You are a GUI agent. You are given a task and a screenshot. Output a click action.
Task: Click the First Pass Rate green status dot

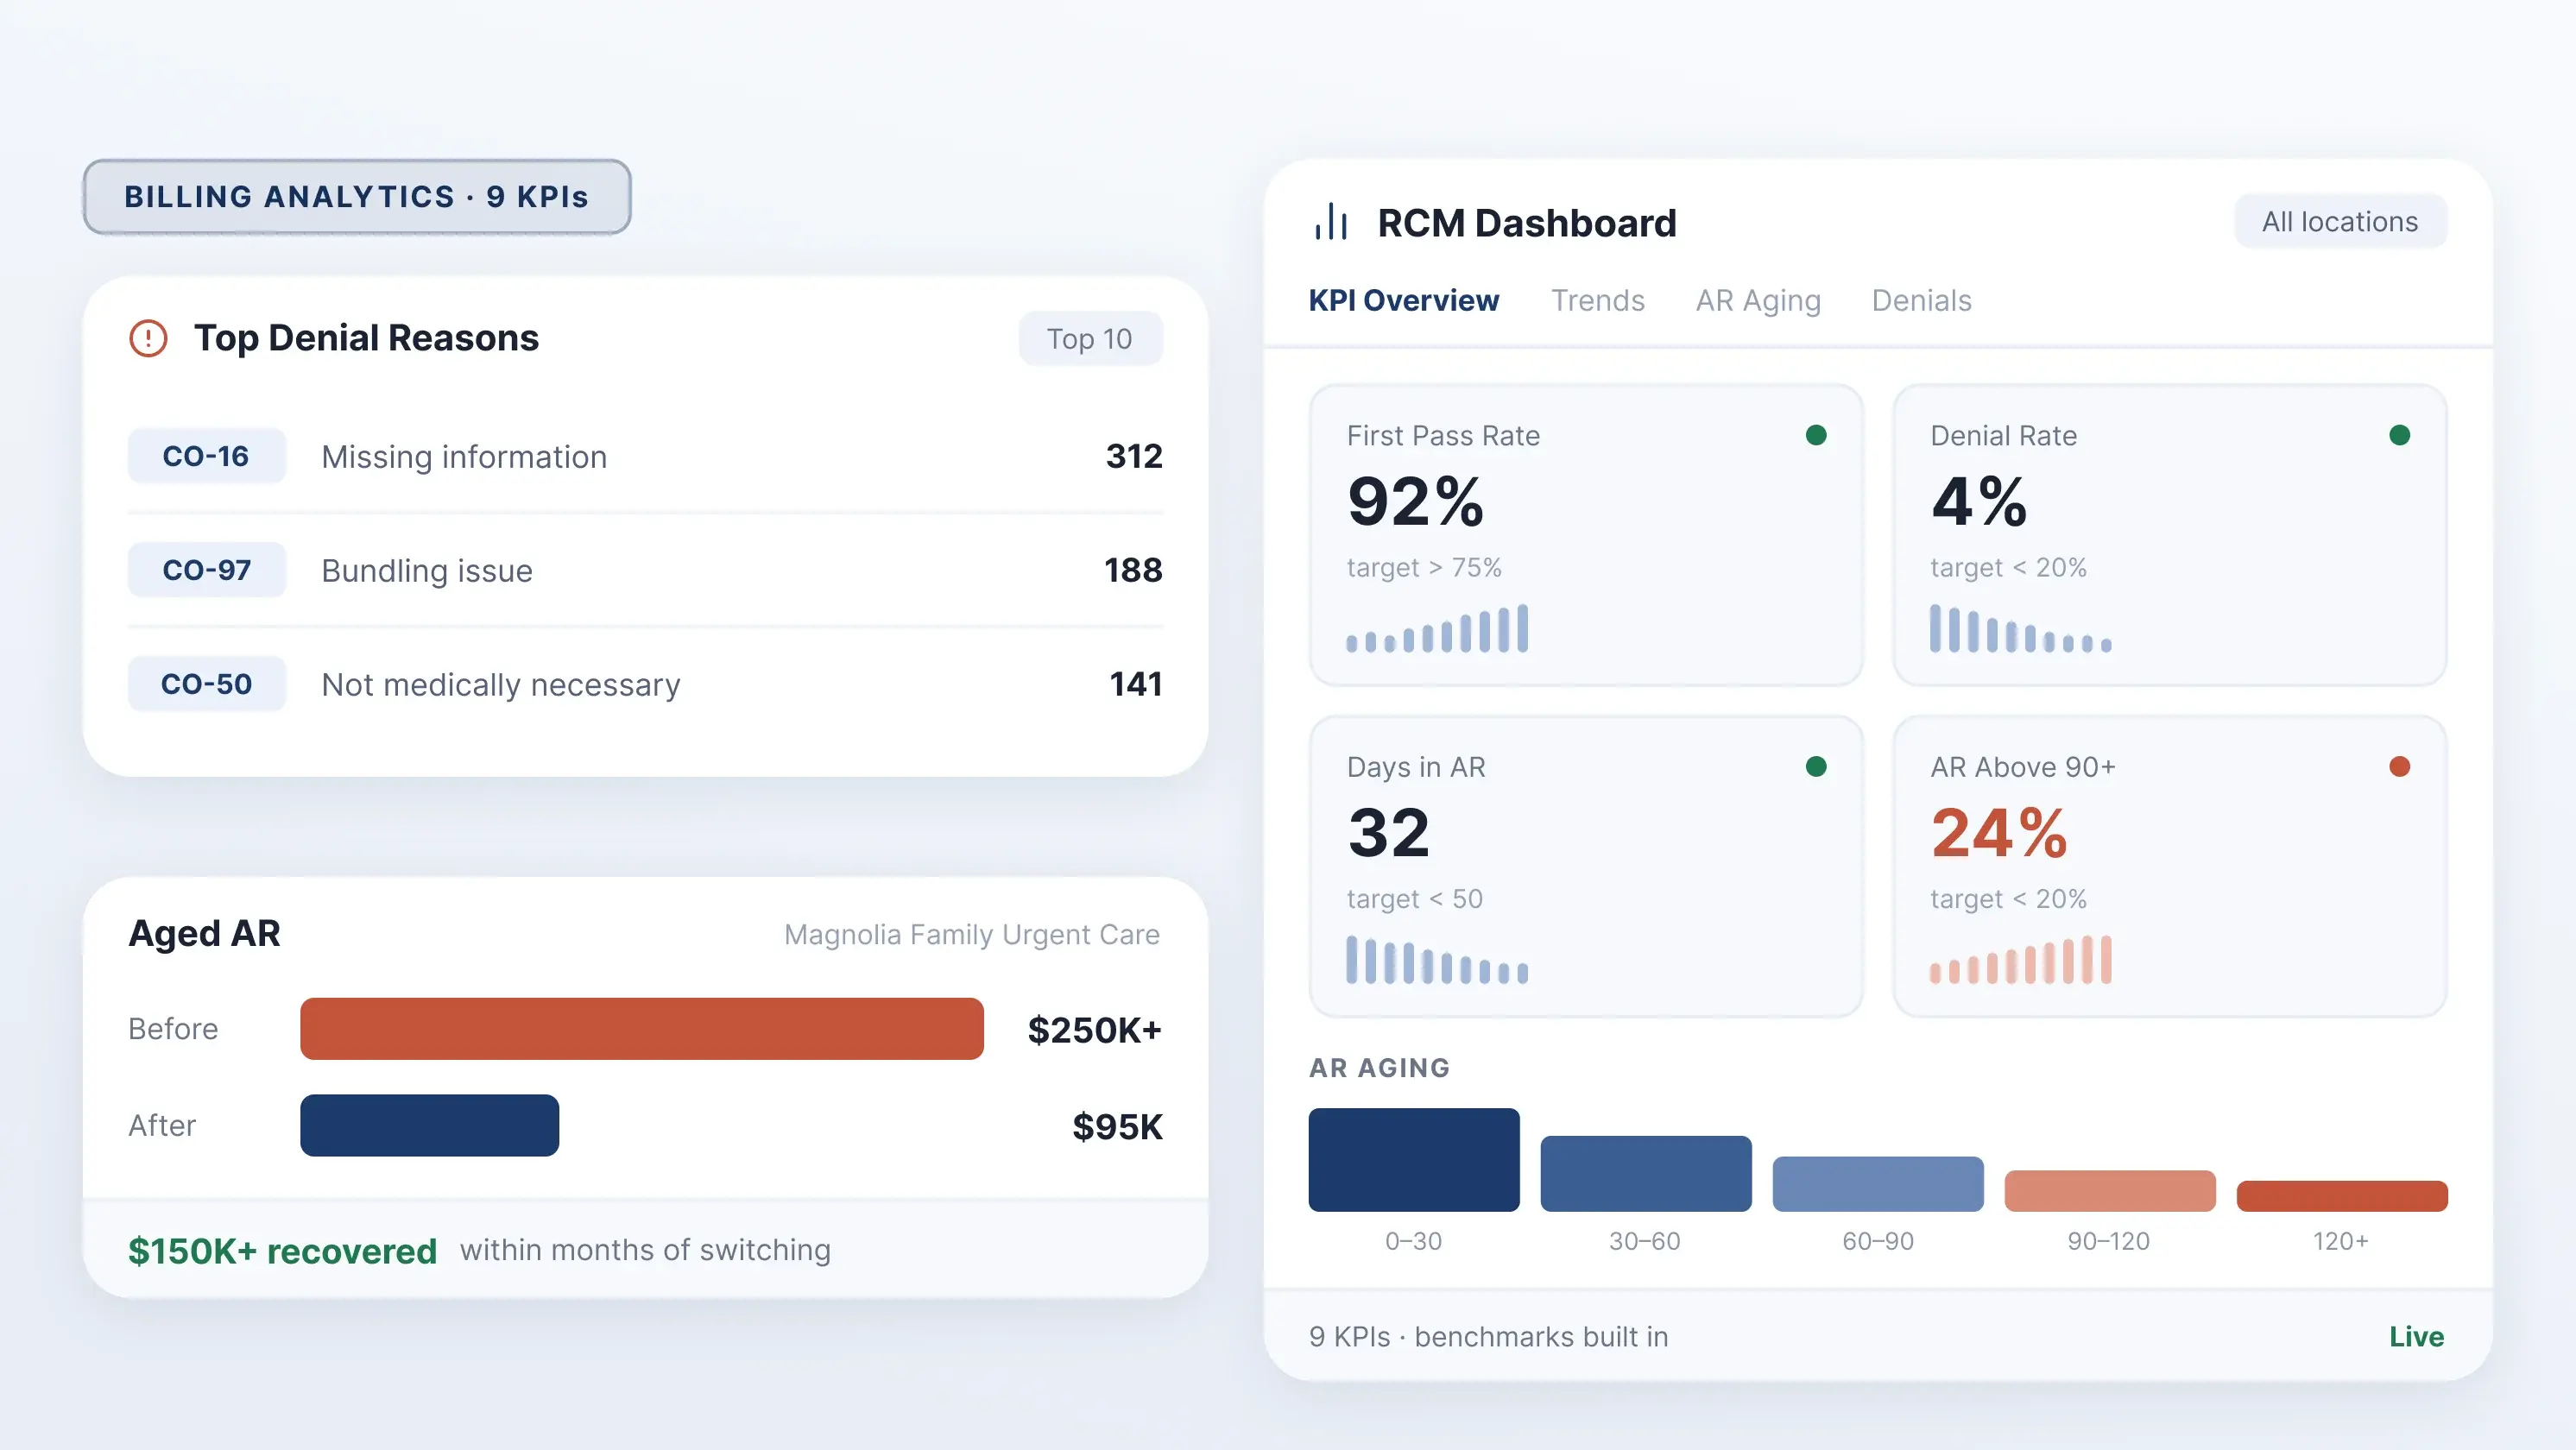tap(1816, 435)
